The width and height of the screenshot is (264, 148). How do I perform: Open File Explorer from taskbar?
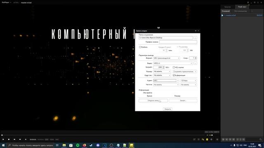pyautogui.click(x=64, y=145)
